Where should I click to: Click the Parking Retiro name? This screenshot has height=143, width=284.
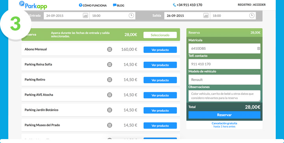[35, 80]
